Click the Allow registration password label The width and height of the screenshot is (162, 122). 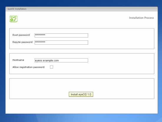pyautogui.click(x=28, y=67)
